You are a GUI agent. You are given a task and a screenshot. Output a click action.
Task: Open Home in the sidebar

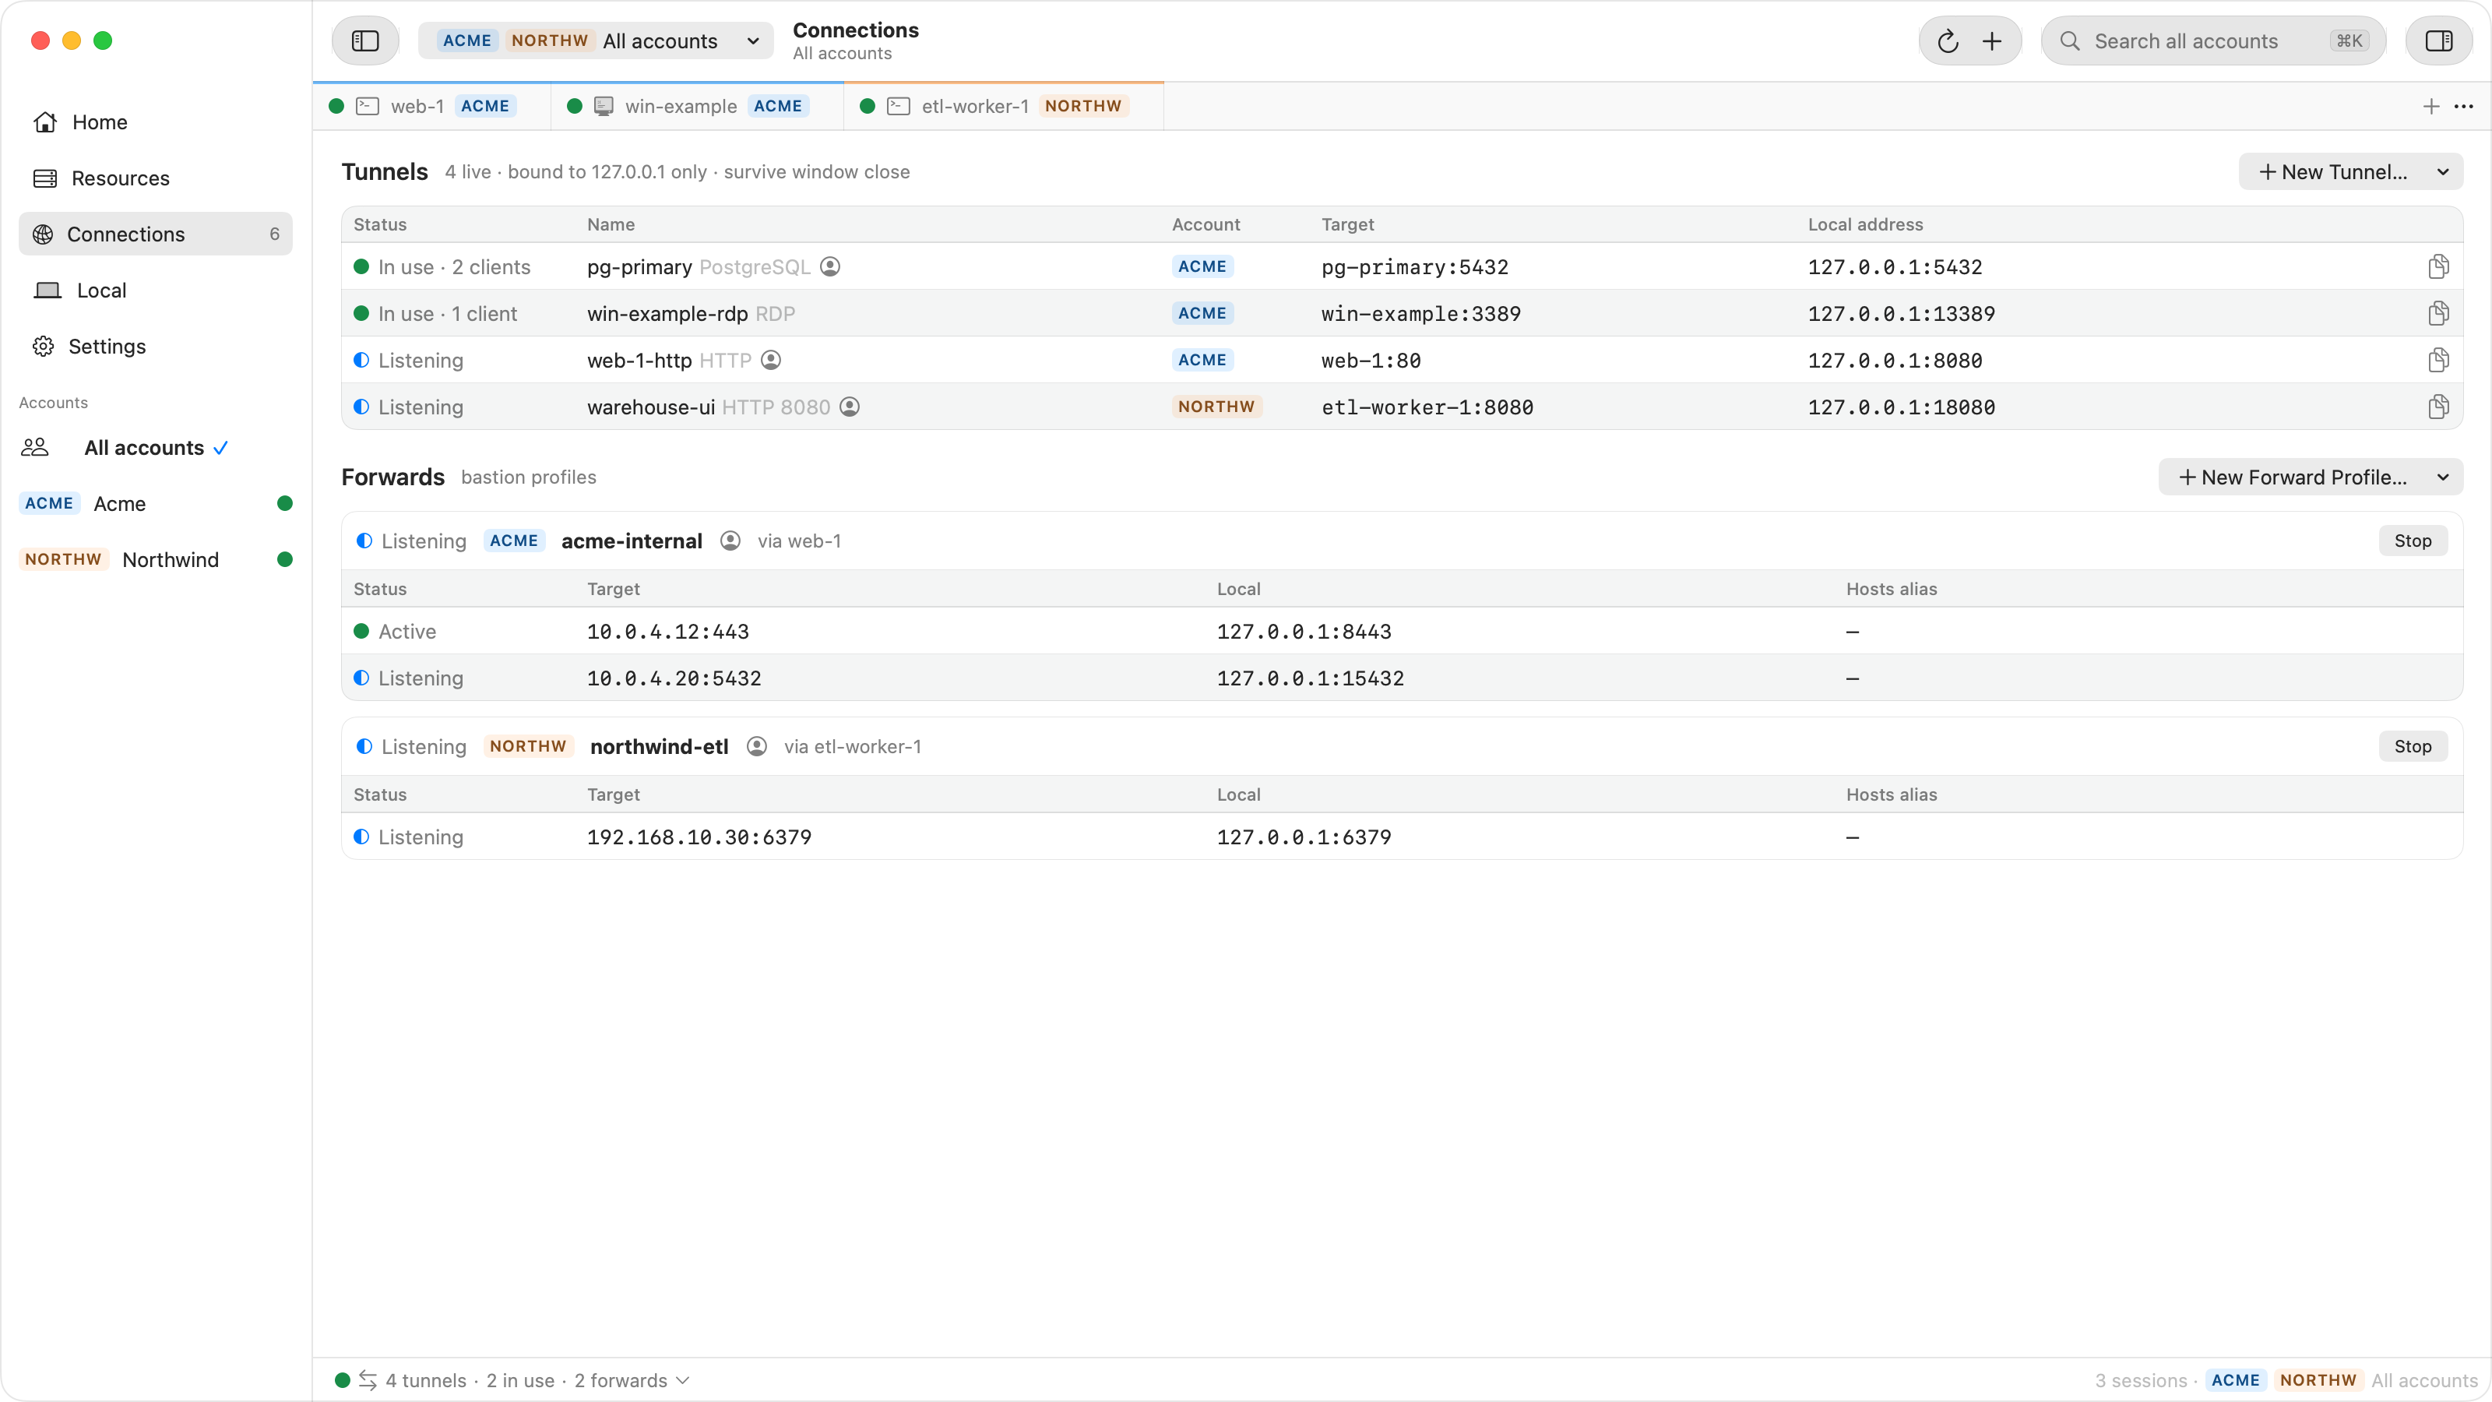(155, 122)
